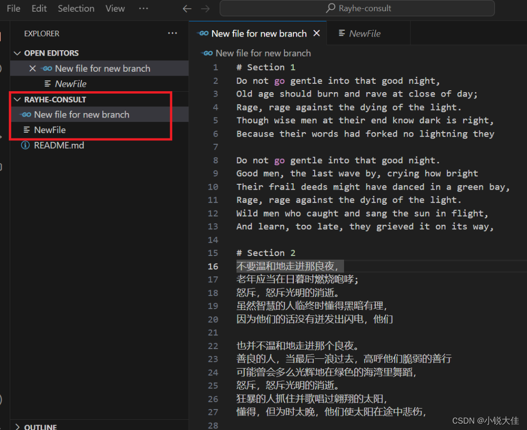Open the File menu
The image size is (527, 430).
tap(14, 8)
